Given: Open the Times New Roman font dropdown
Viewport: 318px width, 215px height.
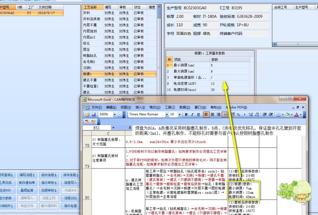Looking at the screenshot, I should (167, 115).
